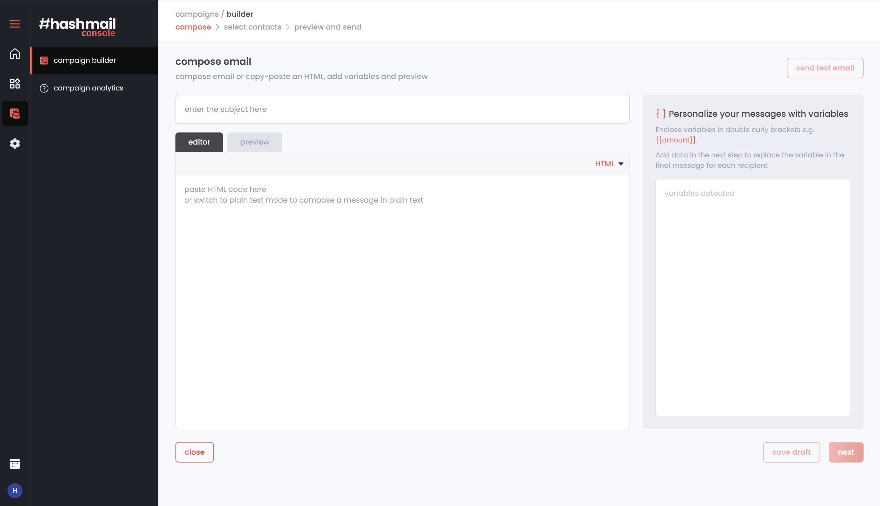
Task: Open campaign builder menu item
Action: click(85, 60)
